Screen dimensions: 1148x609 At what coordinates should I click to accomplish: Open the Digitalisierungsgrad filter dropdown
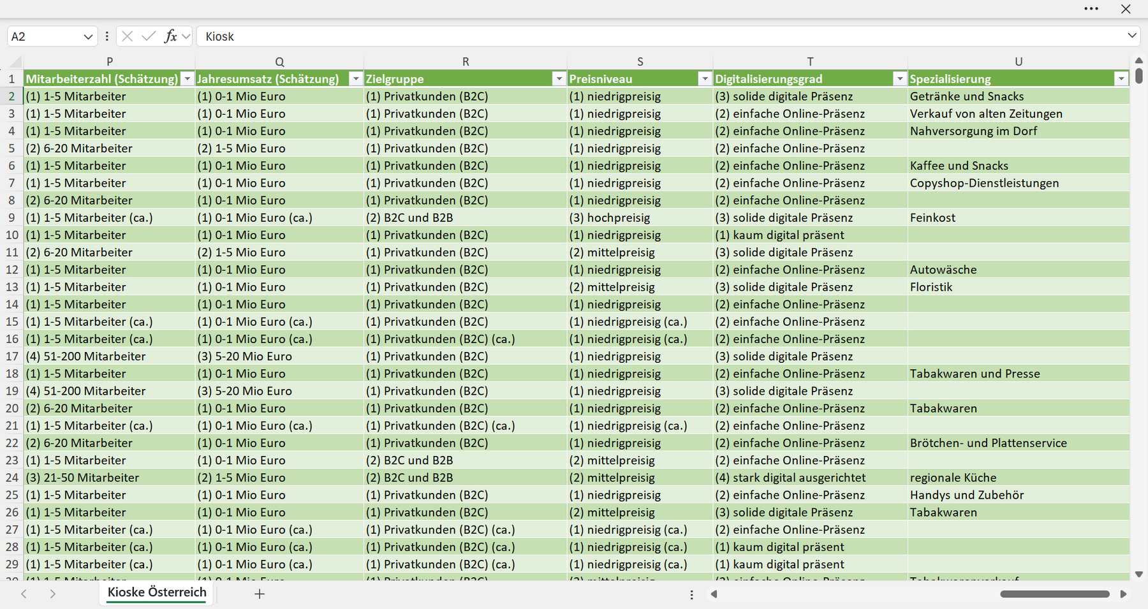click(x=899, y=79)
